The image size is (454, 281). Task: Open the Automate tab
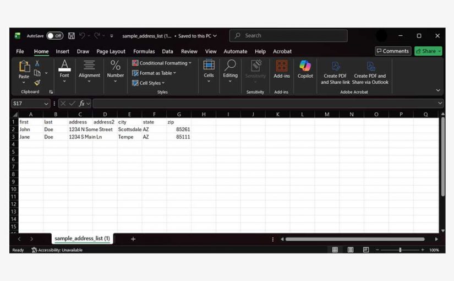pos(236,51)
